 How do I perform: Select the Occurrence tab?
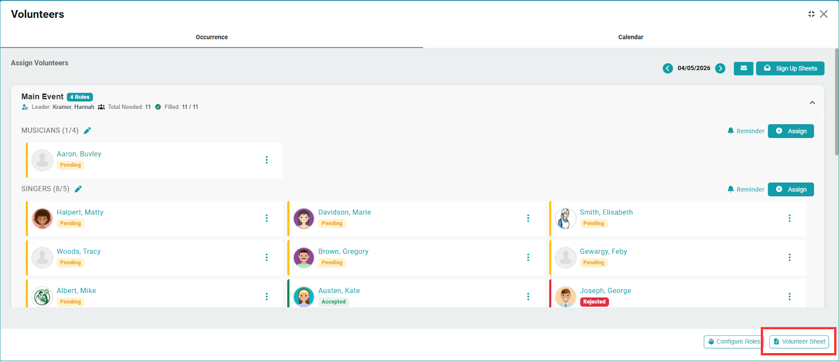211,37
